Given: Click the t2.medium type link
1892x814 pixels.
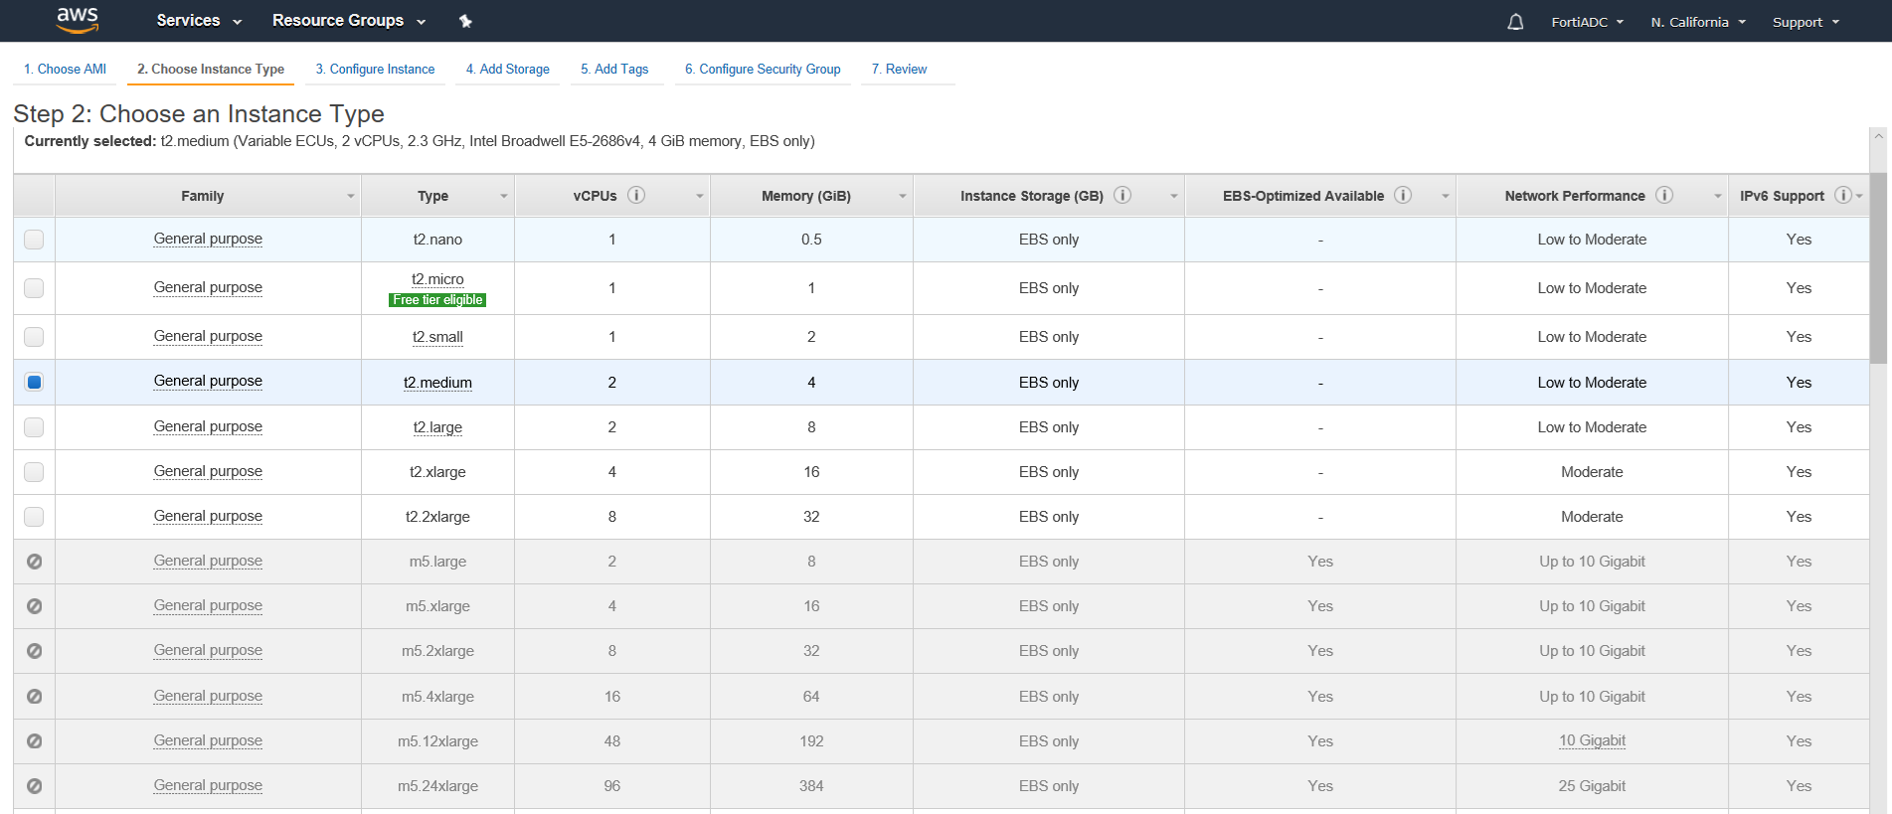Looking at the screenshot, I should tap(437, 383).
